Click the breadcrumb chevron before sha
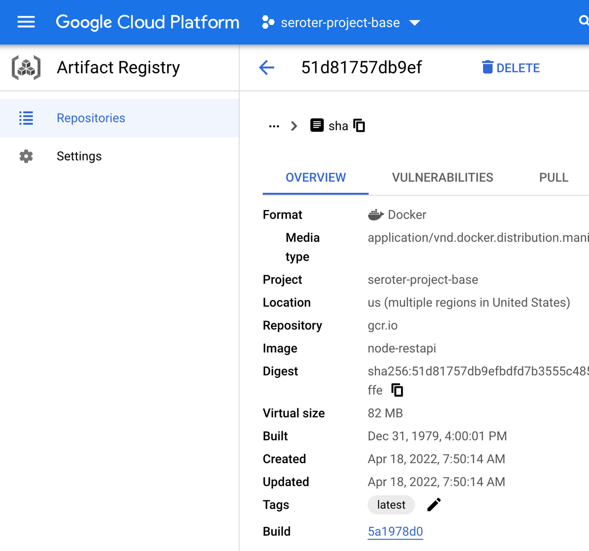 point(294,126)
